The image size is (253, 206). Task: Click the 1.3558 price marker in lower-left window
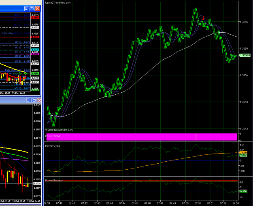coord(37,183)
